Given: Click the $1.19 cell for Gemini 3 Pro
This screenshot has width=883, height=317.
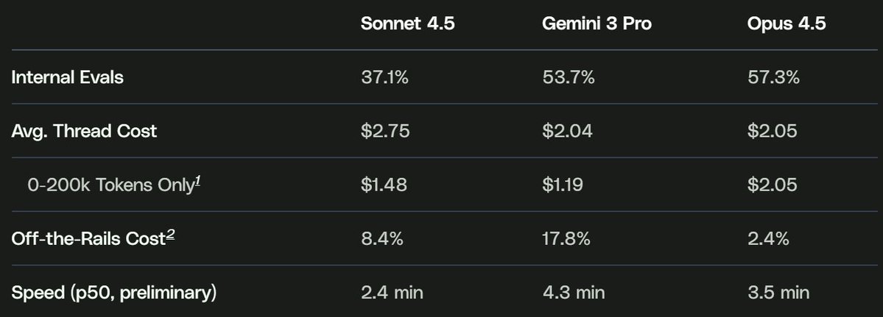Looking at the screenshot, I should [x=563, y=185].
